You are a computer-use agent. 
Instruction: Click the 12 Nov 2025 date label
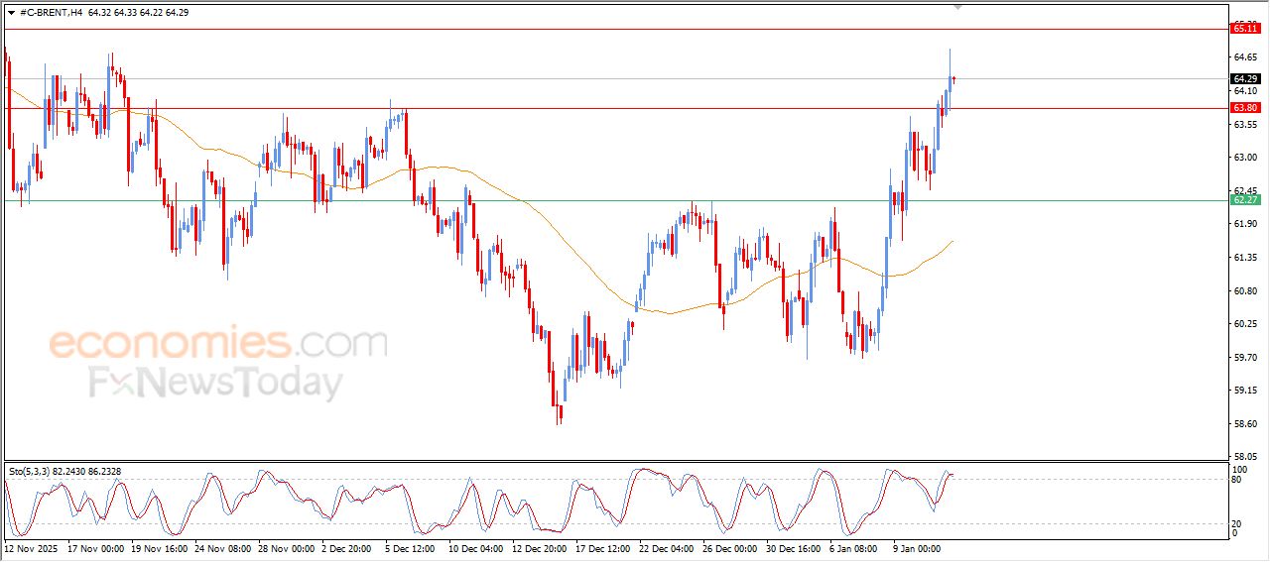pyautogui.click(x=32, y=547)
